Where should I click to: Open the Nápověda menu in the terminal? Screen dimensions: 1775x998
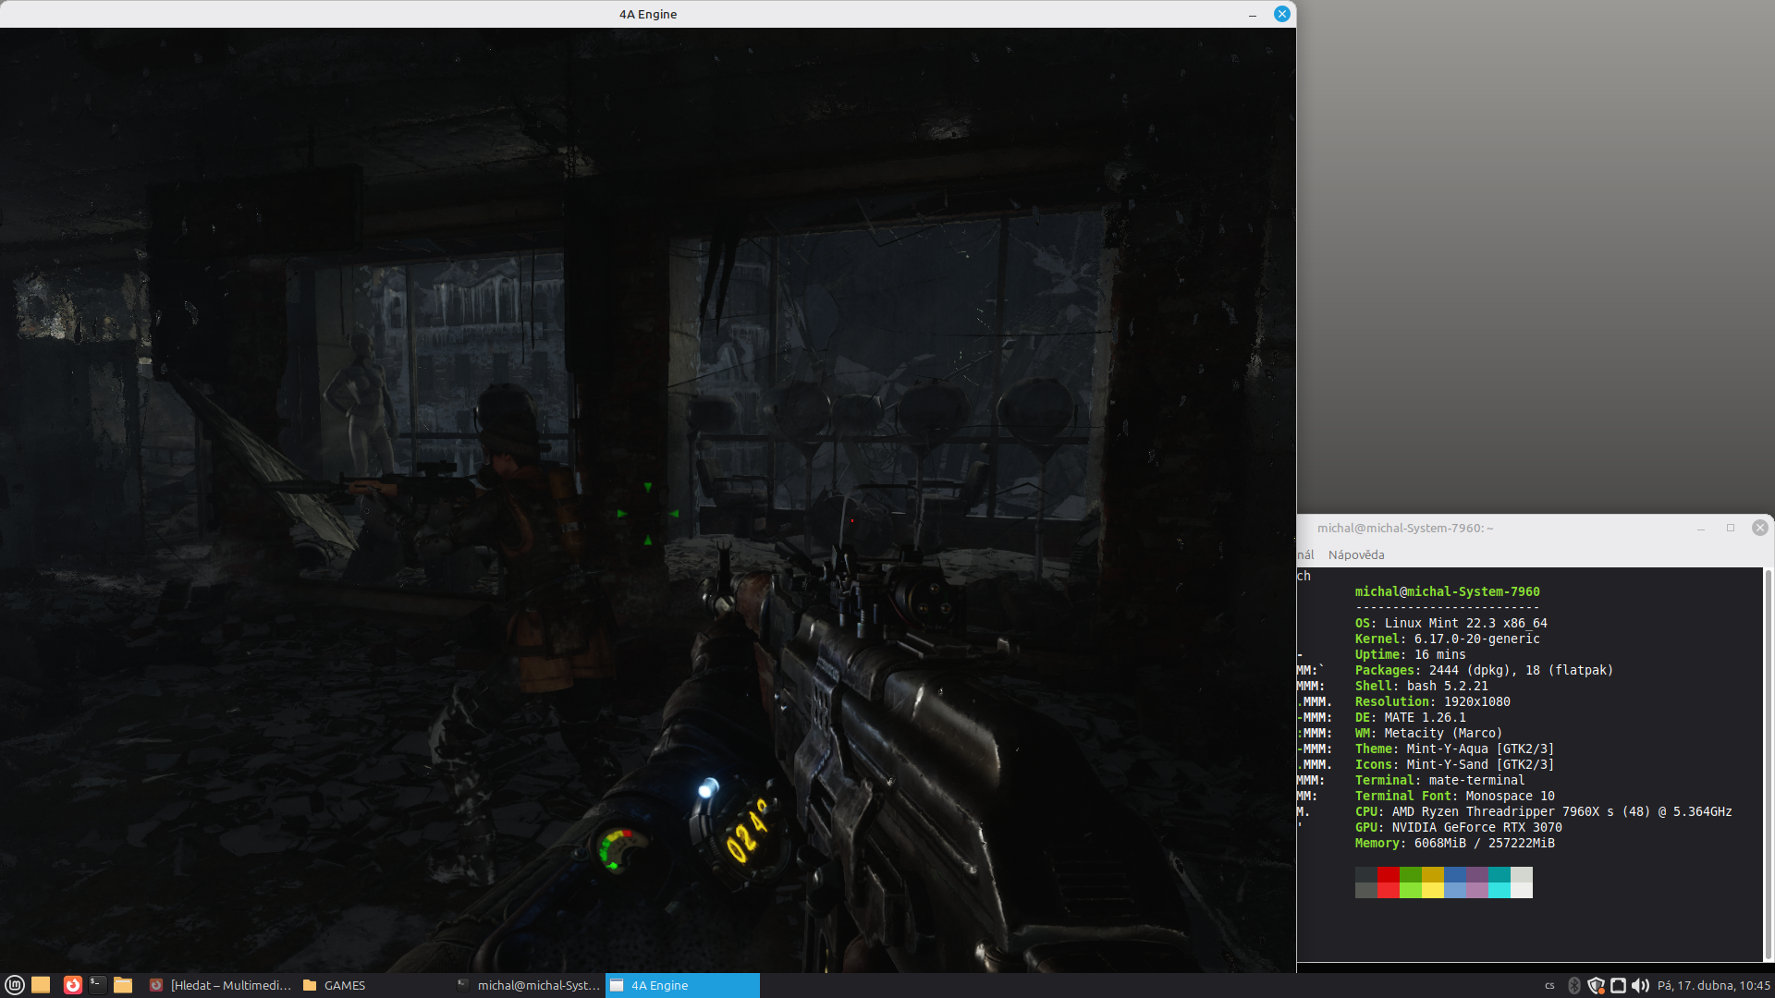coord(1355,554)
